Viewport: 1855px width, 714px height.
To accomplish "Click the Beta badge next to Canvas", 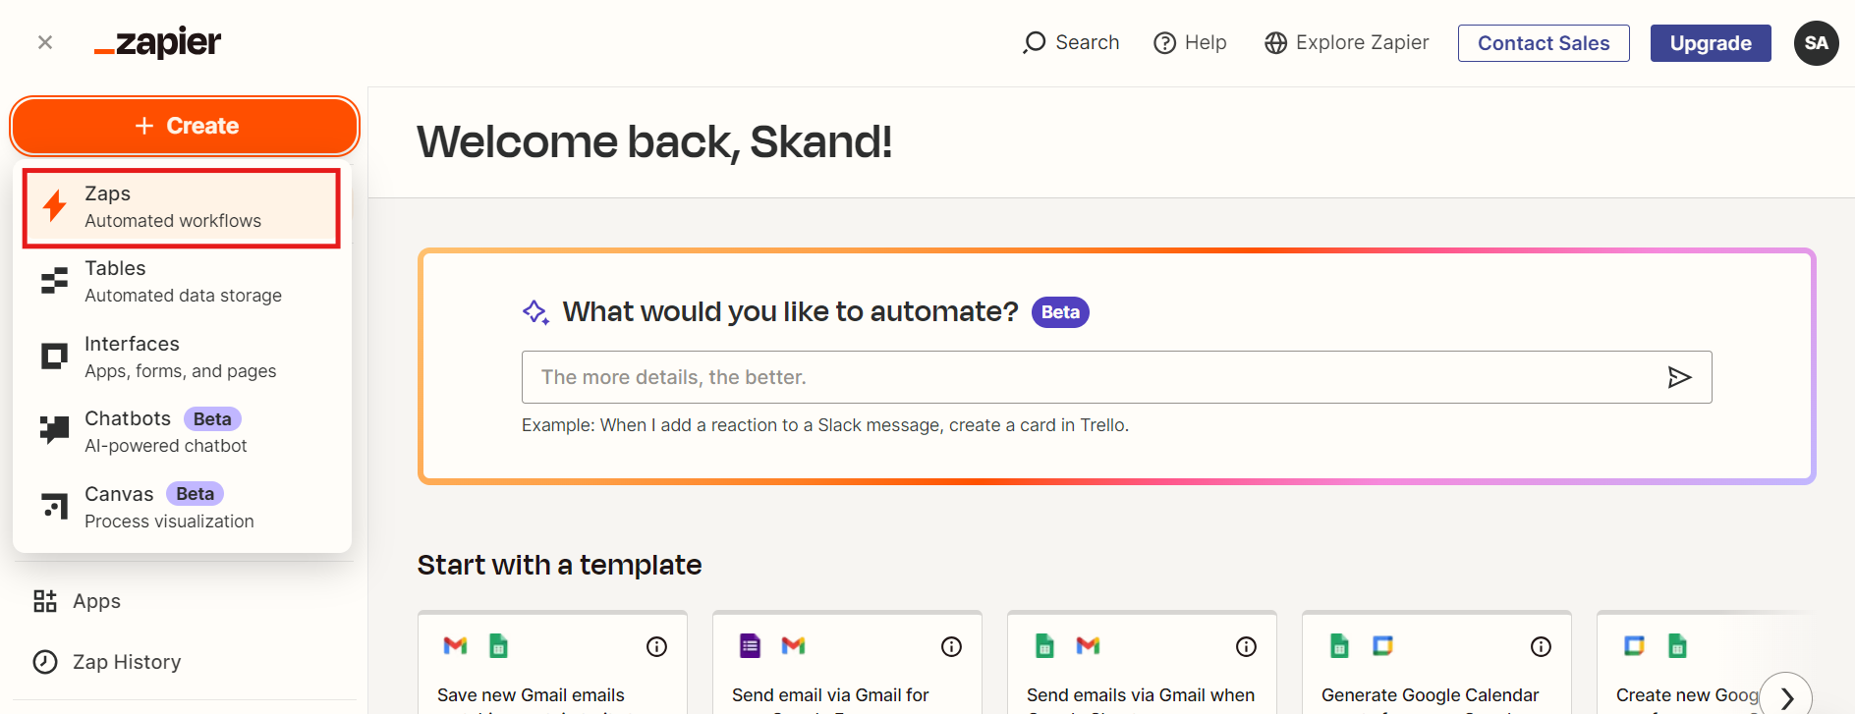I will (x=195, y=494).
